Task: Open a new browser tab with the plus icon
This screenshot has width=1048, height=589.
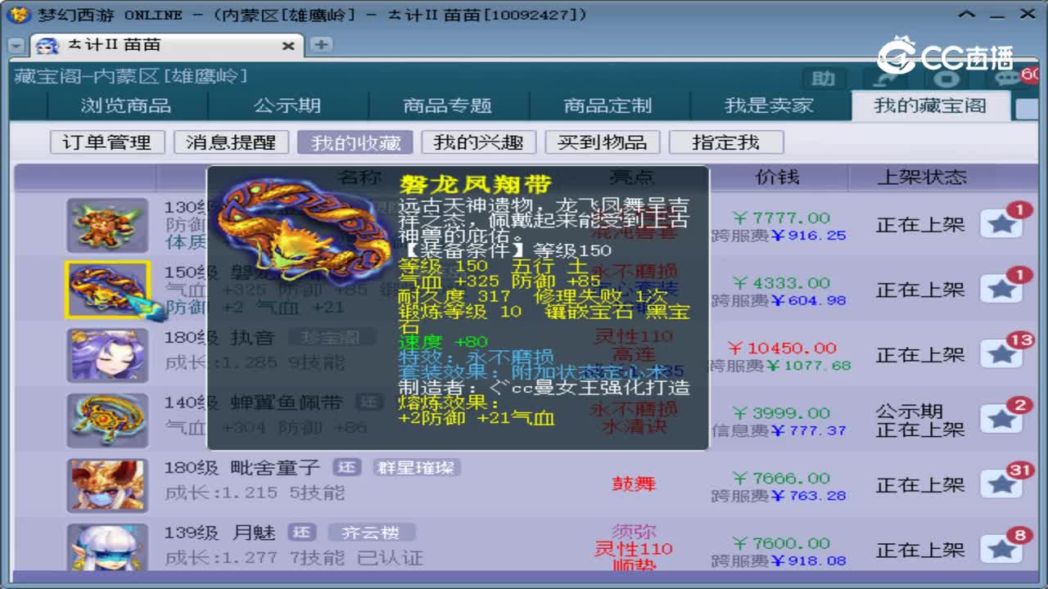Action: click(319, 46)
